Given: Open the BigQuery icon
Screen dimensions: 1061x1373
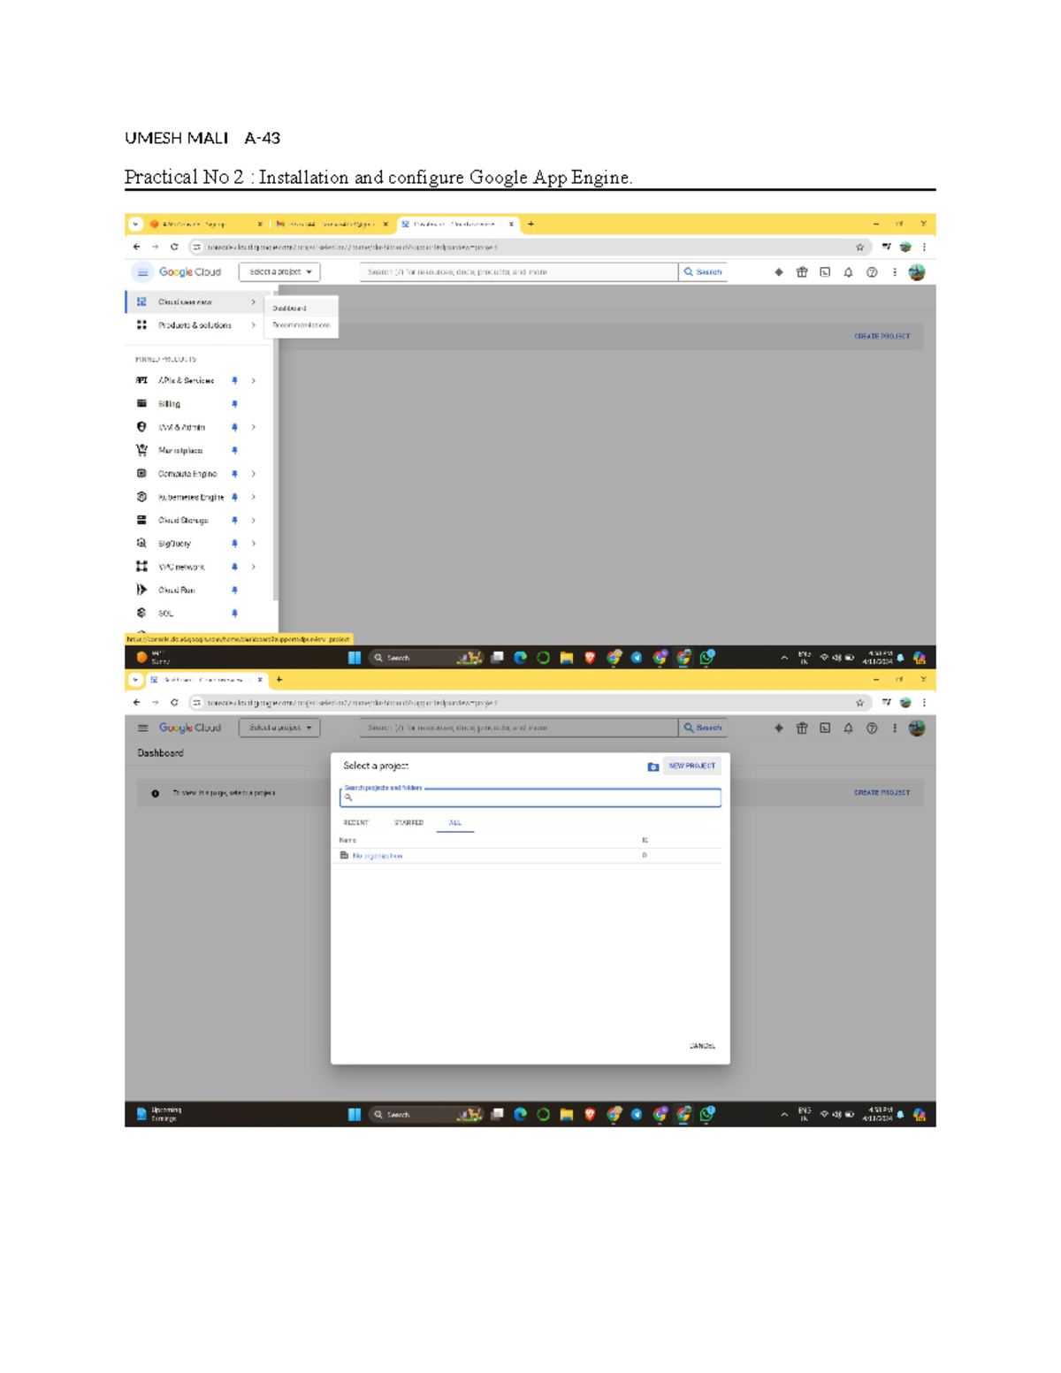Looking at the screenshot, I should point(141,544).
